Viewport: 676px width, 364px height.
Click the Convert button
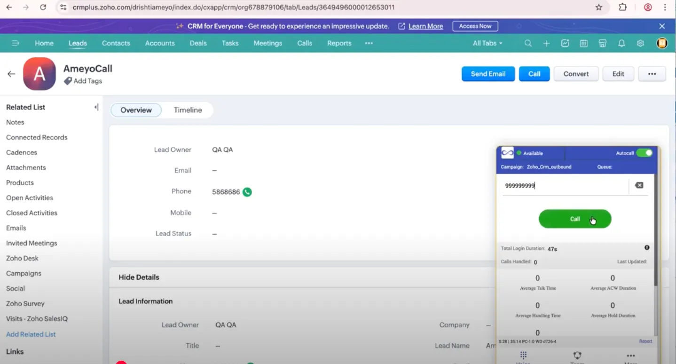point(576,74)
